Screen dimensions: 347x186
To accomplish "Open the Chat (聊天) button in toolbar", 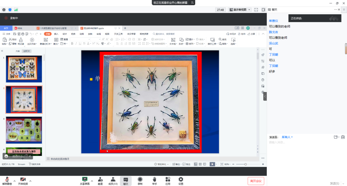I will pos(126,181).
